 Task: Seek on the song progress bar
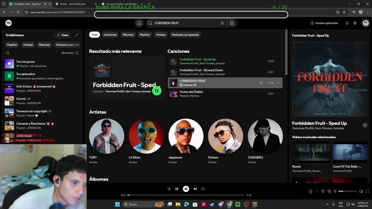[x=186, y=195]
